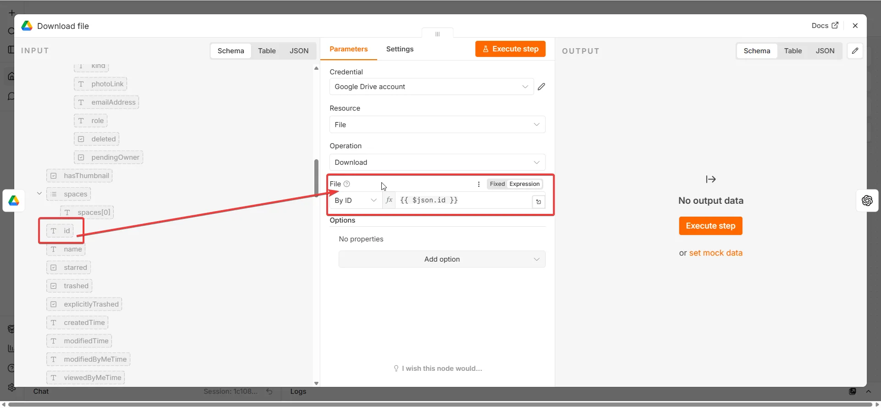
Task: Click the ChatGPT node icon on the right
Action: [x=867, y=201]
